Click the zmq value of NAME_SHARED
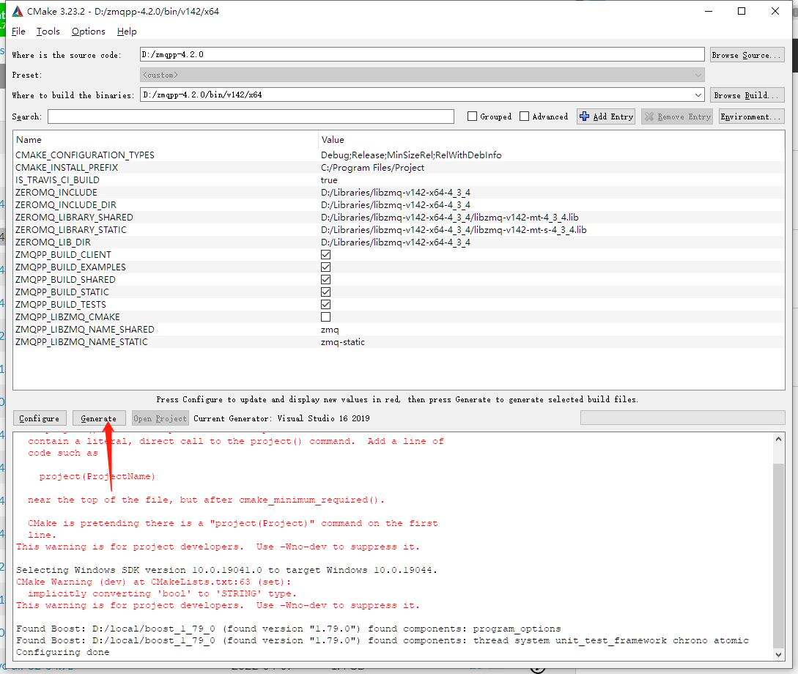This screenshot has width=798, height=674. [330, 330]
